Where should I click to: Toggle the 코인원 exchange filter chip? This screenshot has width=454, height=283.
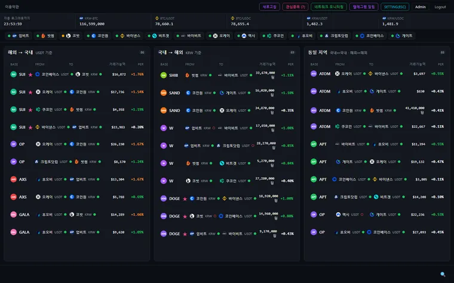[x=97, y=36]
